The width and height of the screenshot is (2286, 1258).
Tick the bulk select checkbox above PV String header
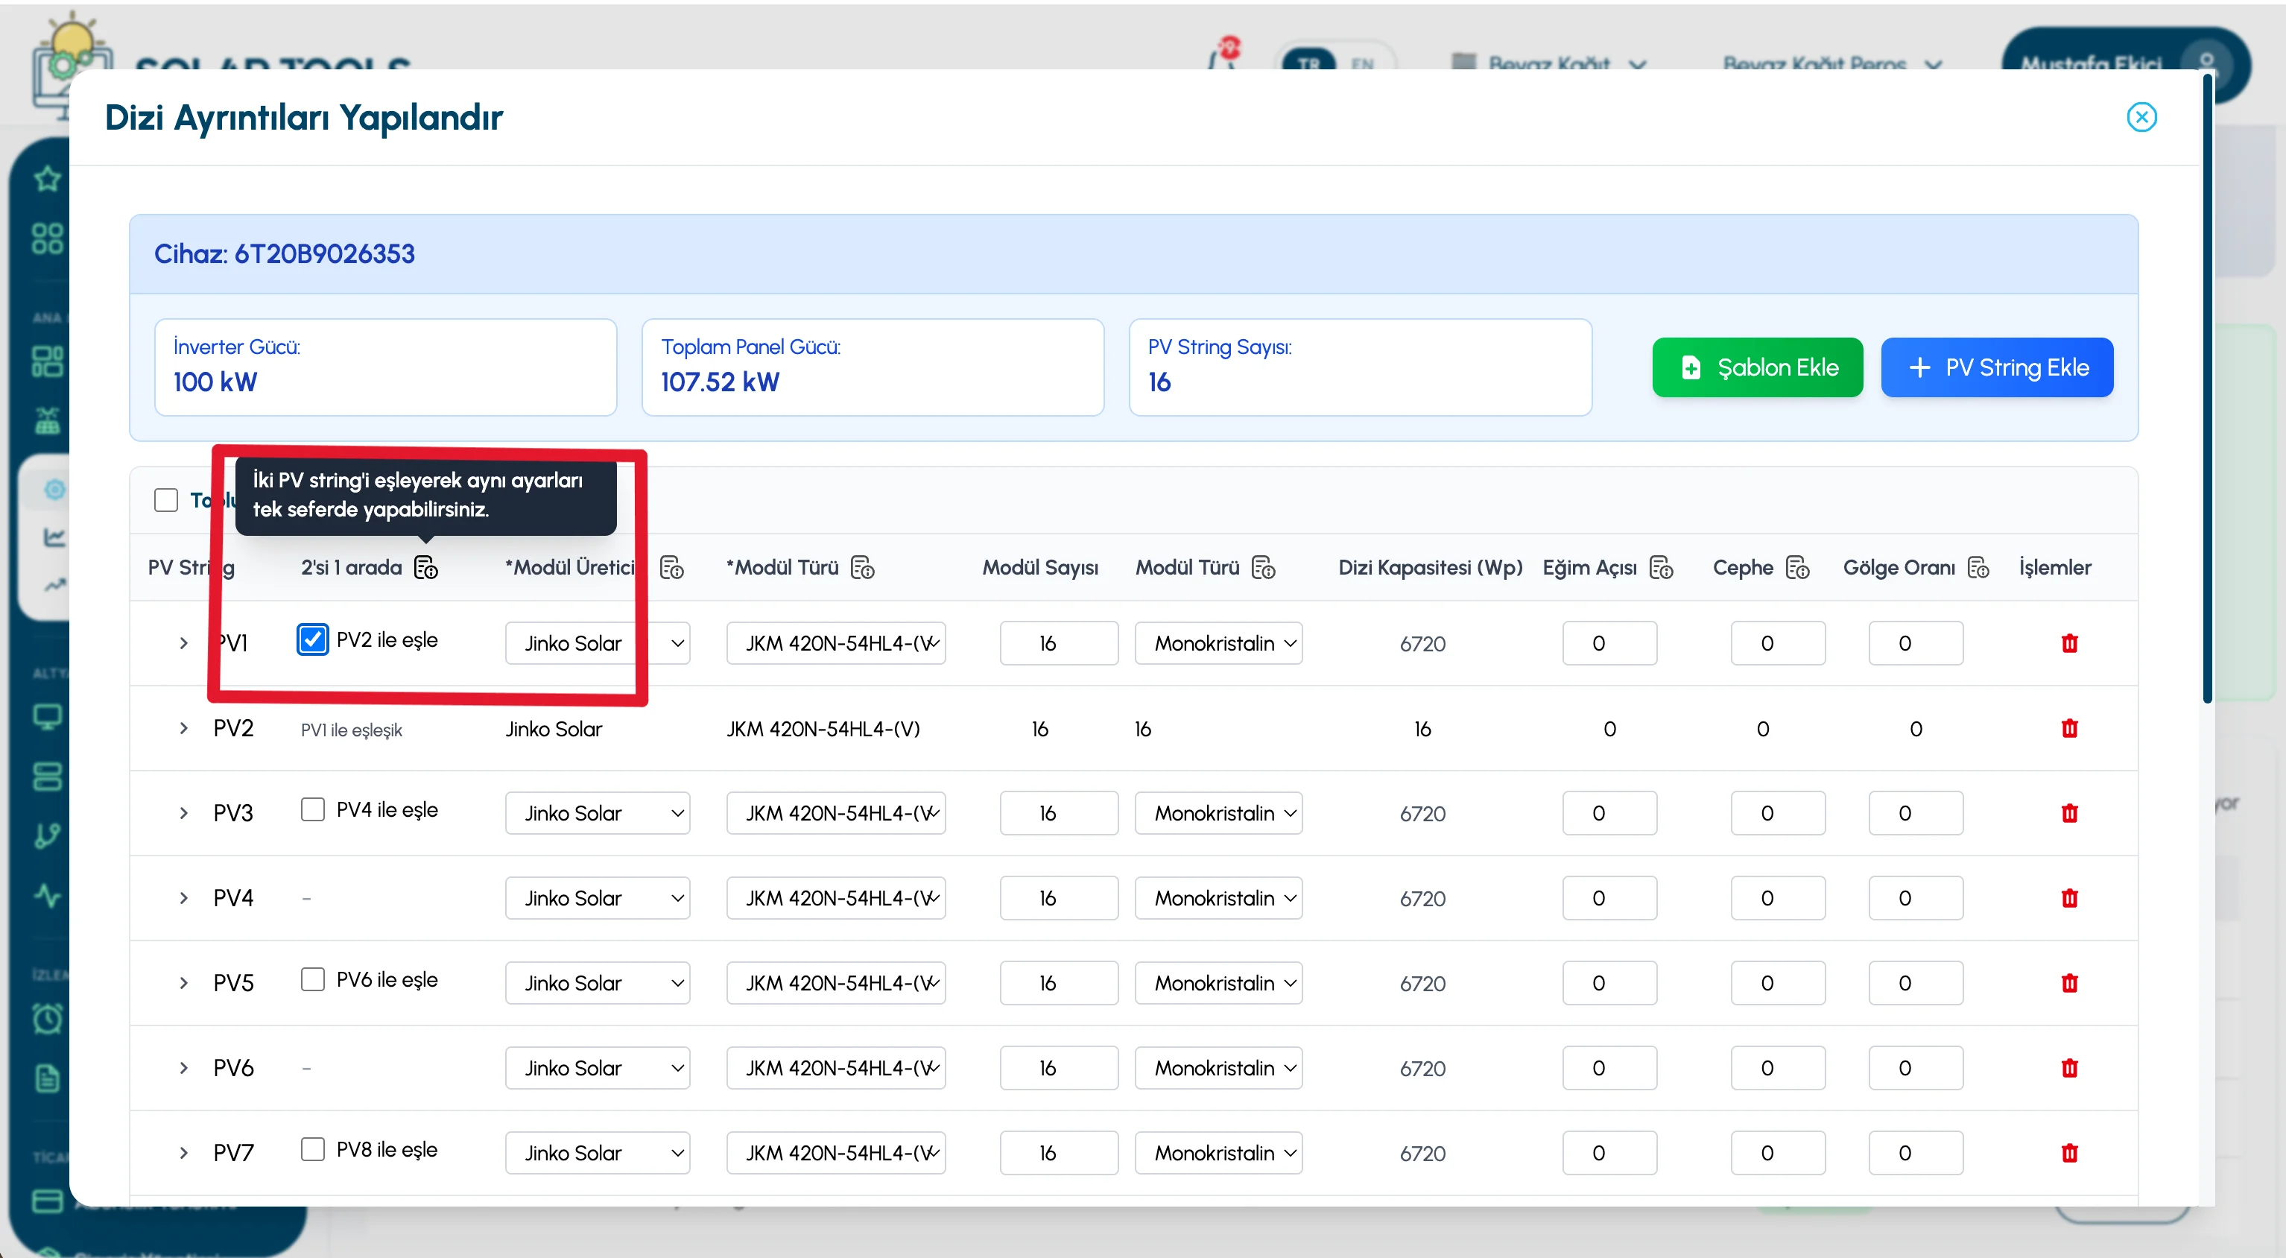point(166,500)
